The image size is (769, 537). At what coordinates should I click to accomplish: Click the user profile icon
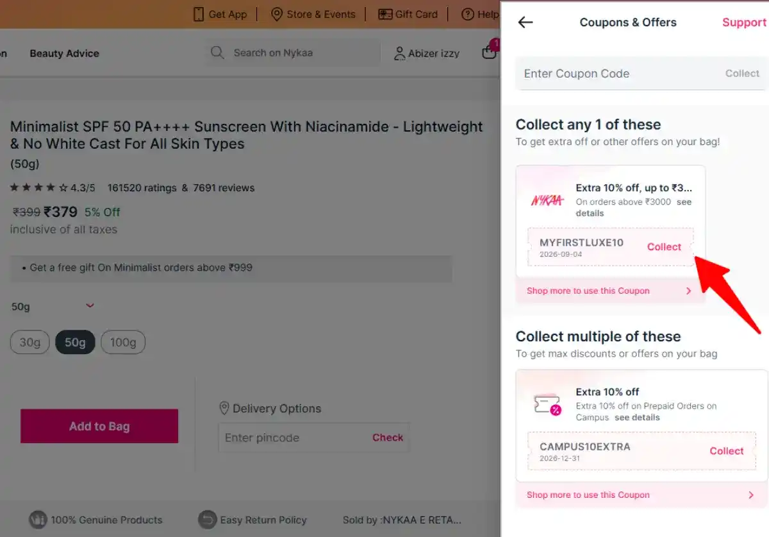[400, 53]
